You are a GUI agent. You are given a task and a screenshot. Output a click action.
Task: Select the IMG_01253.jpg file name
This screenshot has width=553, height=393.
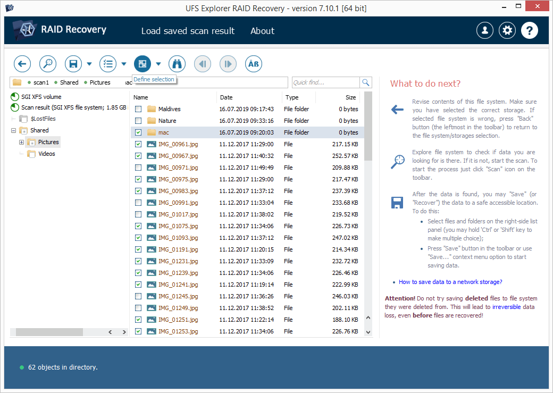pos(178,331)
